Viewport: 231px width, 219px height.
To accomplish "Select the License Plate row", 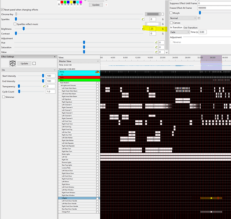I will (79, 168).
